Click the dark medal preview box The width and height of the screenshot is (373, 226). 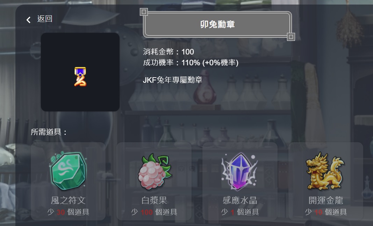(x=80, y=72)
